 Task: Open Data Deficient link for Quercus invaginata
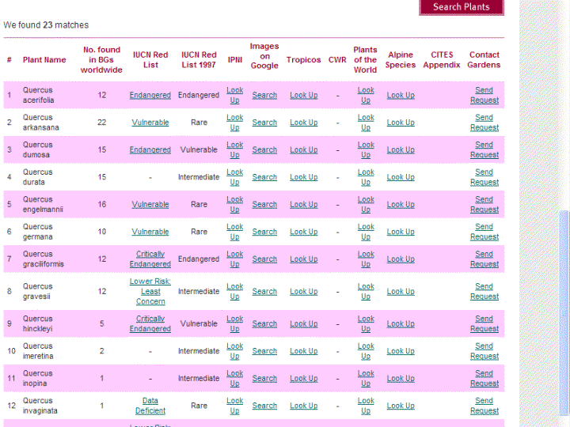click(x=150, y=406)
